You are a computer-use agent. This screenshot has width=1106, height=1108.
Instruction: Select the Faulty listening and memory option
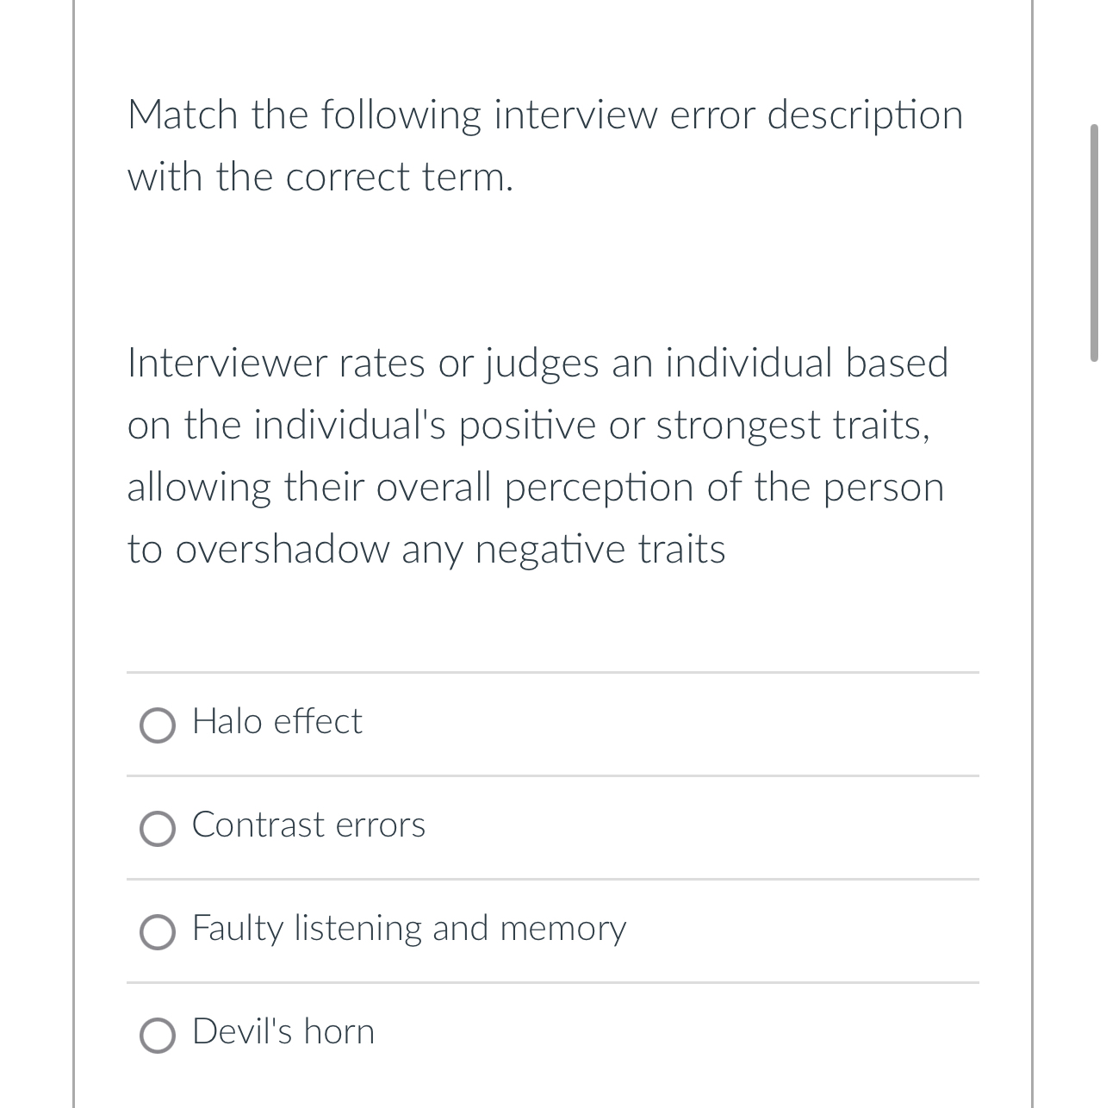(158, 932)
